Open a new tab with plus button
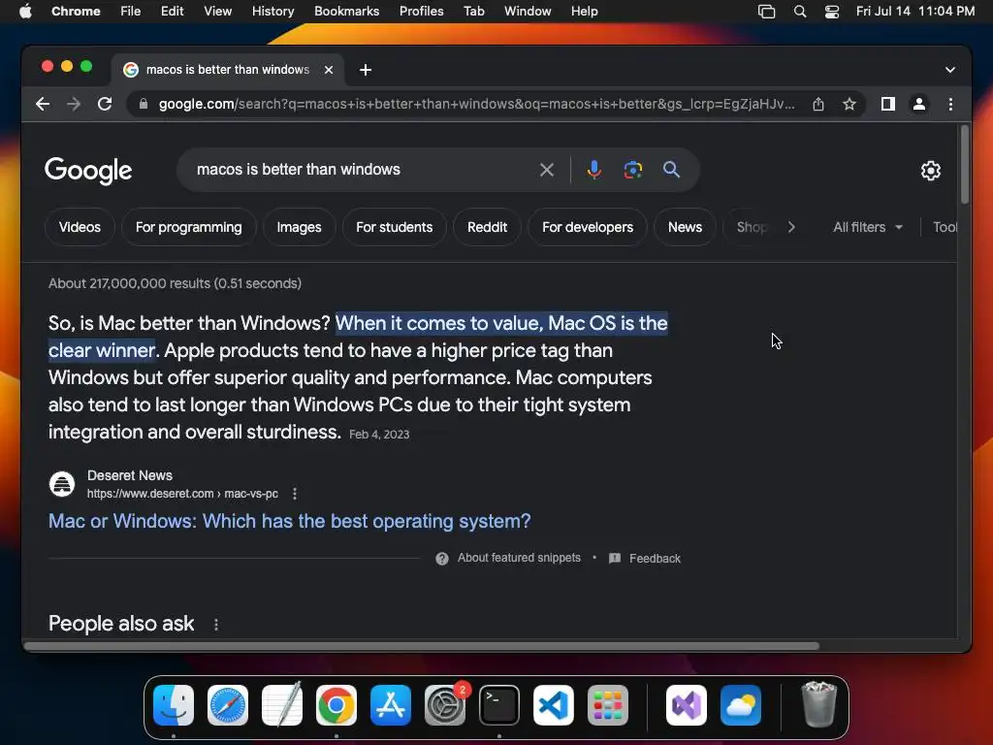This screenshot has width=993, height=745. pyautogui.click(x=366, y=70)
